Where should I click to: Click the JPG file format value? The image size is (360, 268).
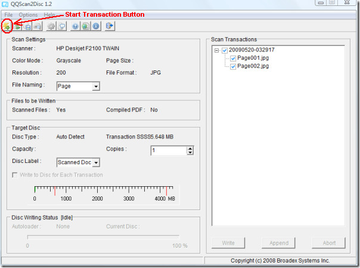(156, 73)
